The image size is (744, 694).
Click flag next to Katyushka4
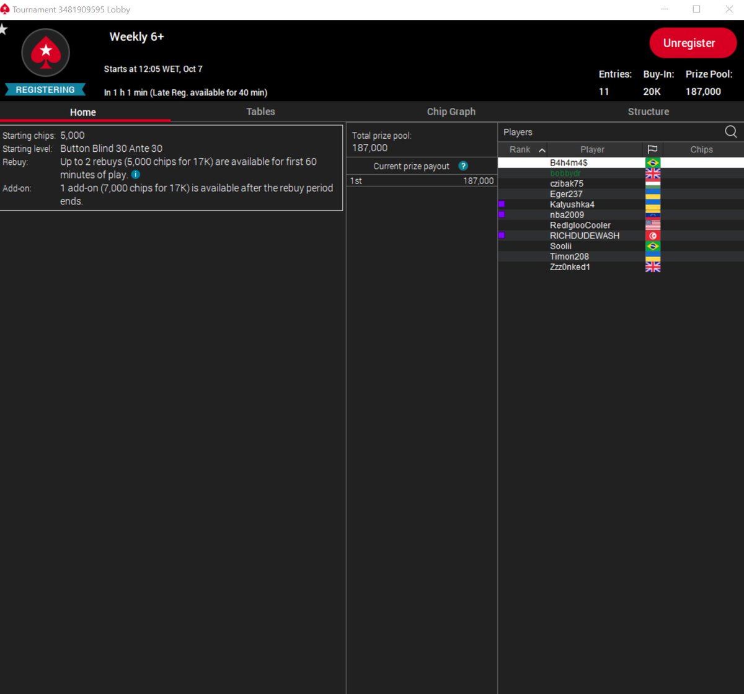click(652, 204)
